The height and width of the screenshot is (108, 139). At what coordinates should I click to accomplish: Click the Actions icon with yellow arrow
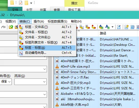101,27
